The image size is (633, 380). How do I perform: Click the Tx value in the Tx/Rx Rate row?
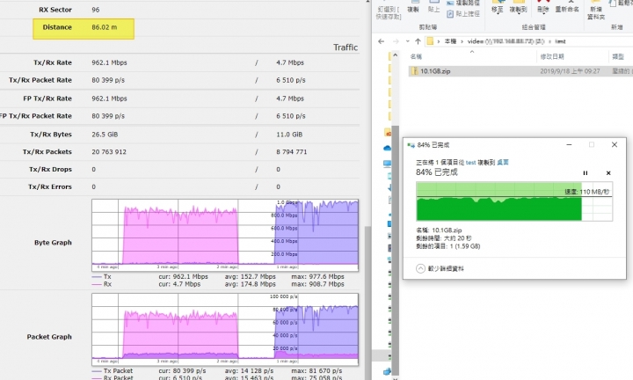(109, 62)
